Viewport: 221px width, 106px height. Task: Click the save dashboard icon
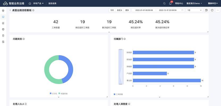pyautogui.click(x=206, y=10)
